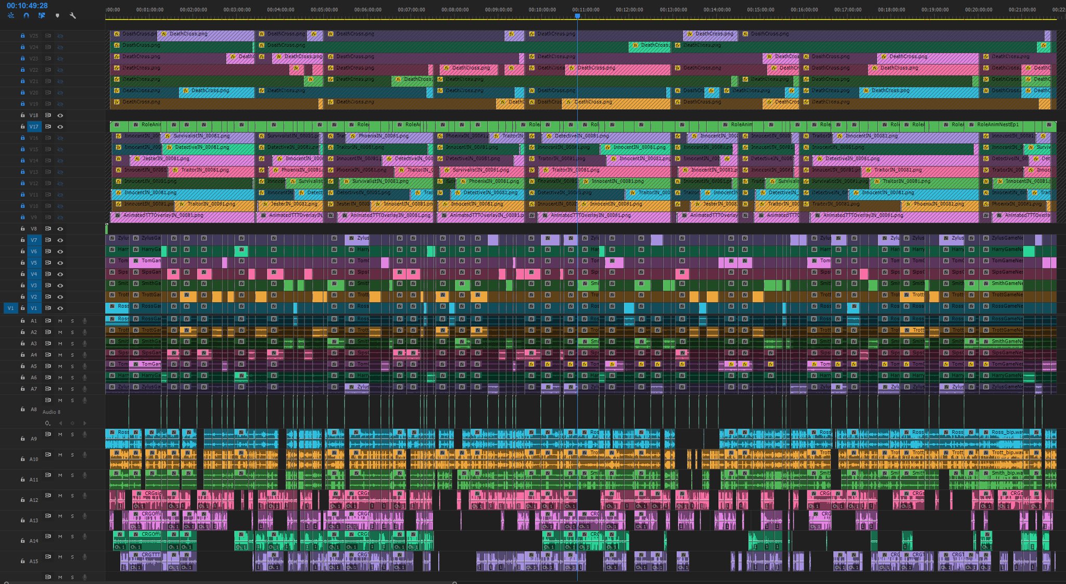Unlock the V25 track lock

coord(22,36)
